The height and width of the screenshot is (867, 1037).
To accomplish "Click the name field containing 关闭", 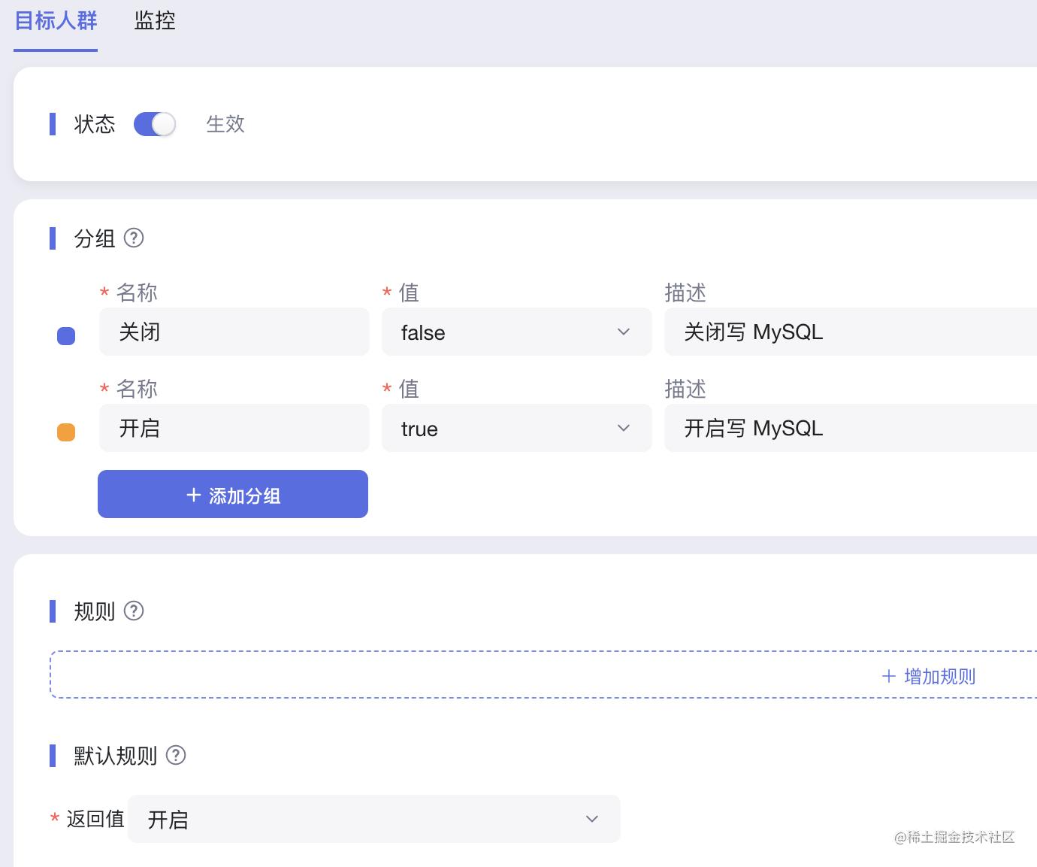I will pos(234,332).
